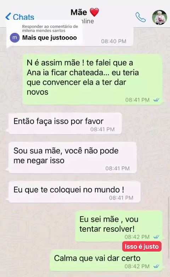Click the purple 'm' commenter avatar
The width and height of the screenshot is (170, 277).
coord(15,37)
